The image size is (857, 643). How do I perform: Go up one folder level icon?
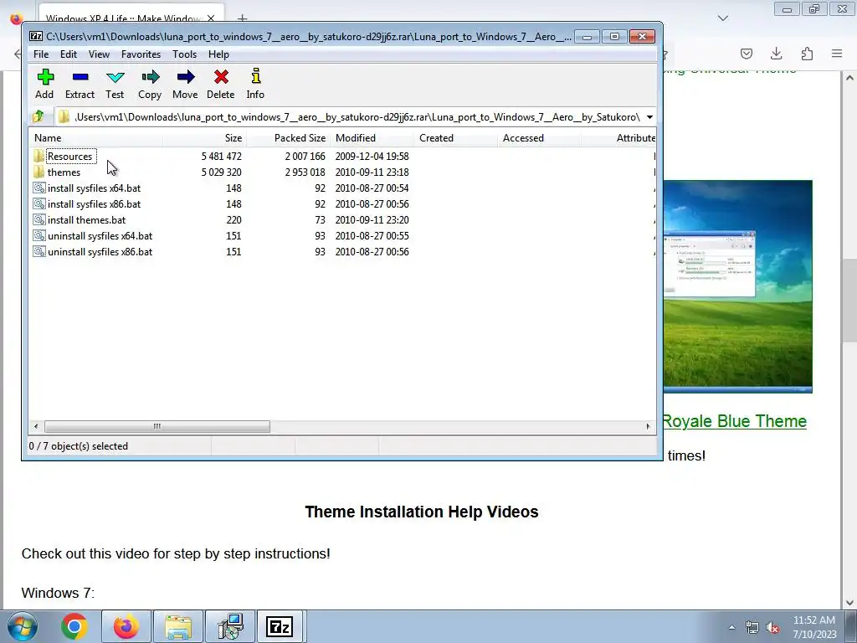pos(38,116)
